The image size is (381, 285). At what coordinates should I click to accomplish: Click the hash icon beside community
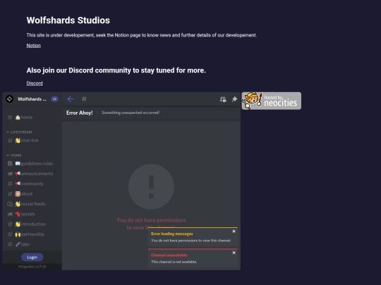[10, 184]
